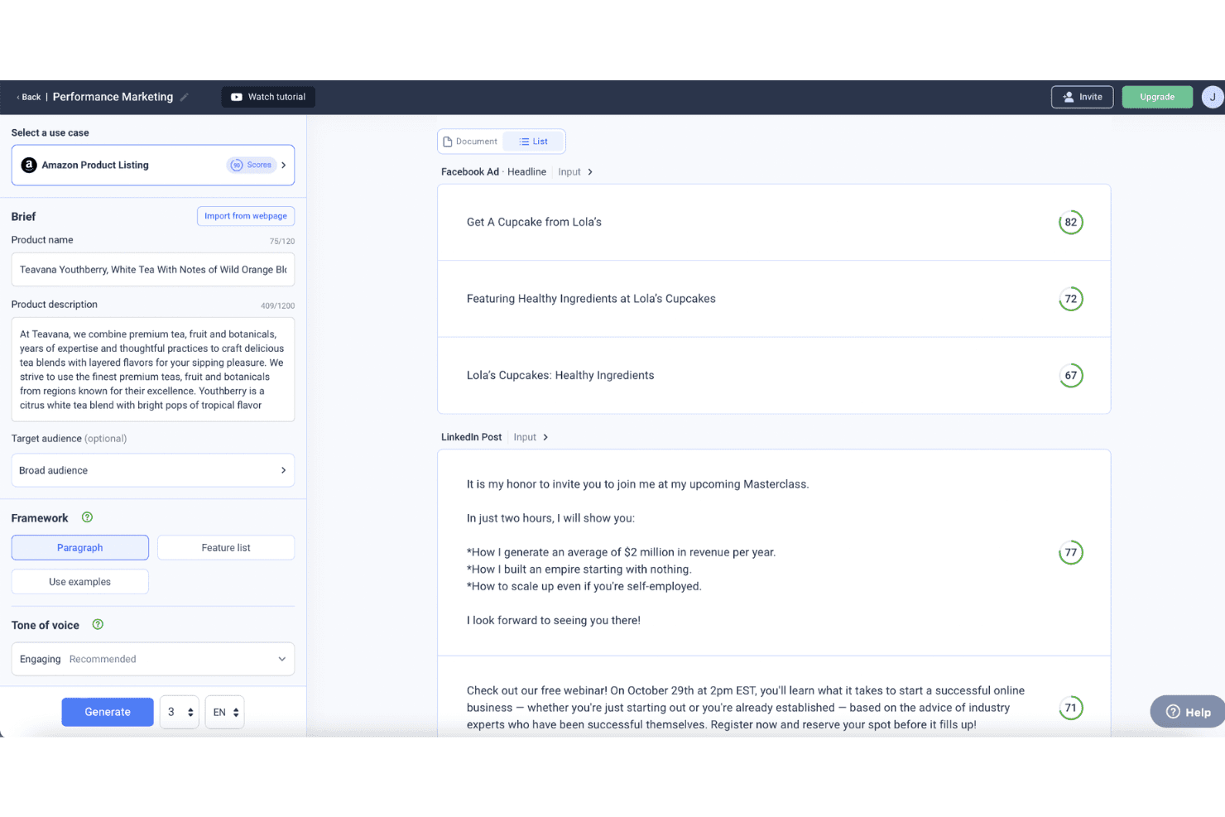Open the Amazon Product Listing use case selector
The width and height of the screenshot is (1225, 817).
153,165
